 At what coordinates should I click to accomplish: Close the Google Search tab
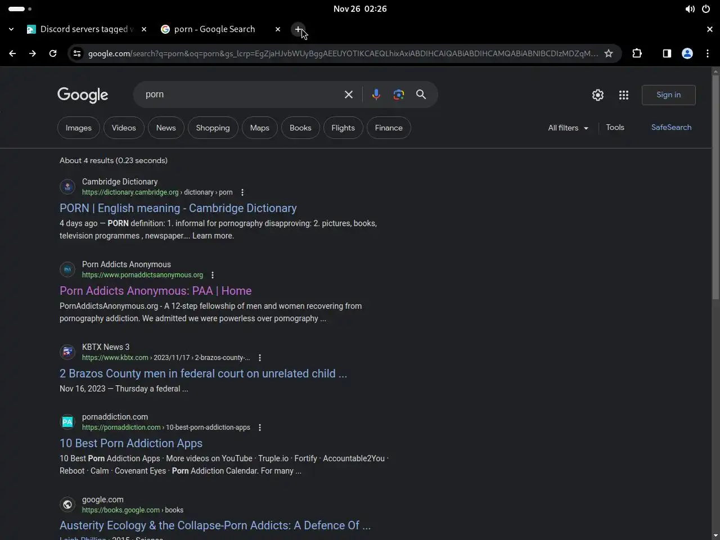click(278, 29)
